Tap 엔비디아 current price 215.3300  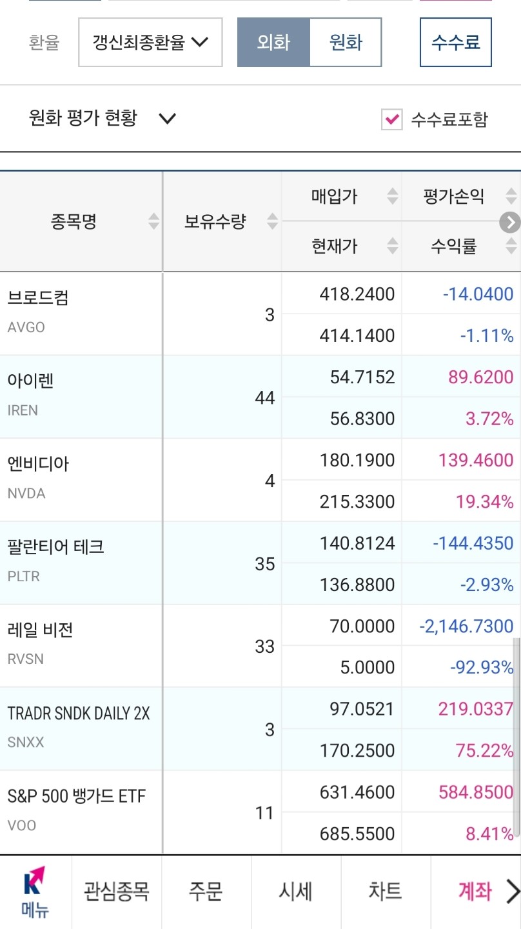coord(357,502)
